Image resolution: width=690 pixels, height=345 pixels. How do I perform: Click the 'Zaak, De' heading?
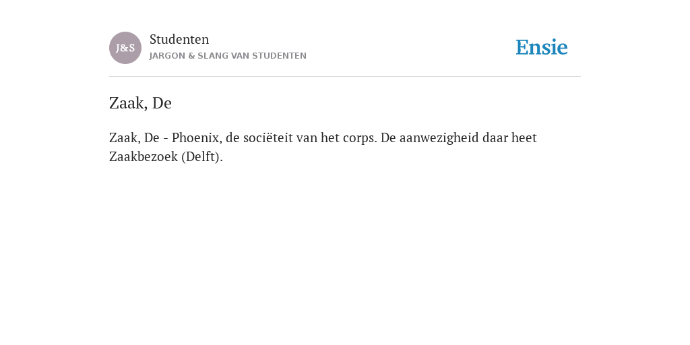pyautogui.click(x=140, y=103)
